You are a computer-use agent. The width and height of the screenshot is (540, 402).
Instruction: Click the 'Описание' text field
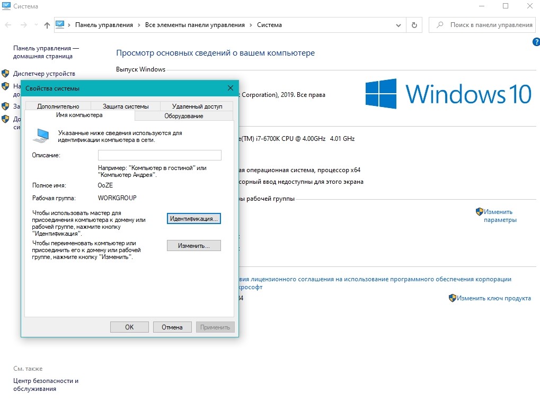[160, 155]
